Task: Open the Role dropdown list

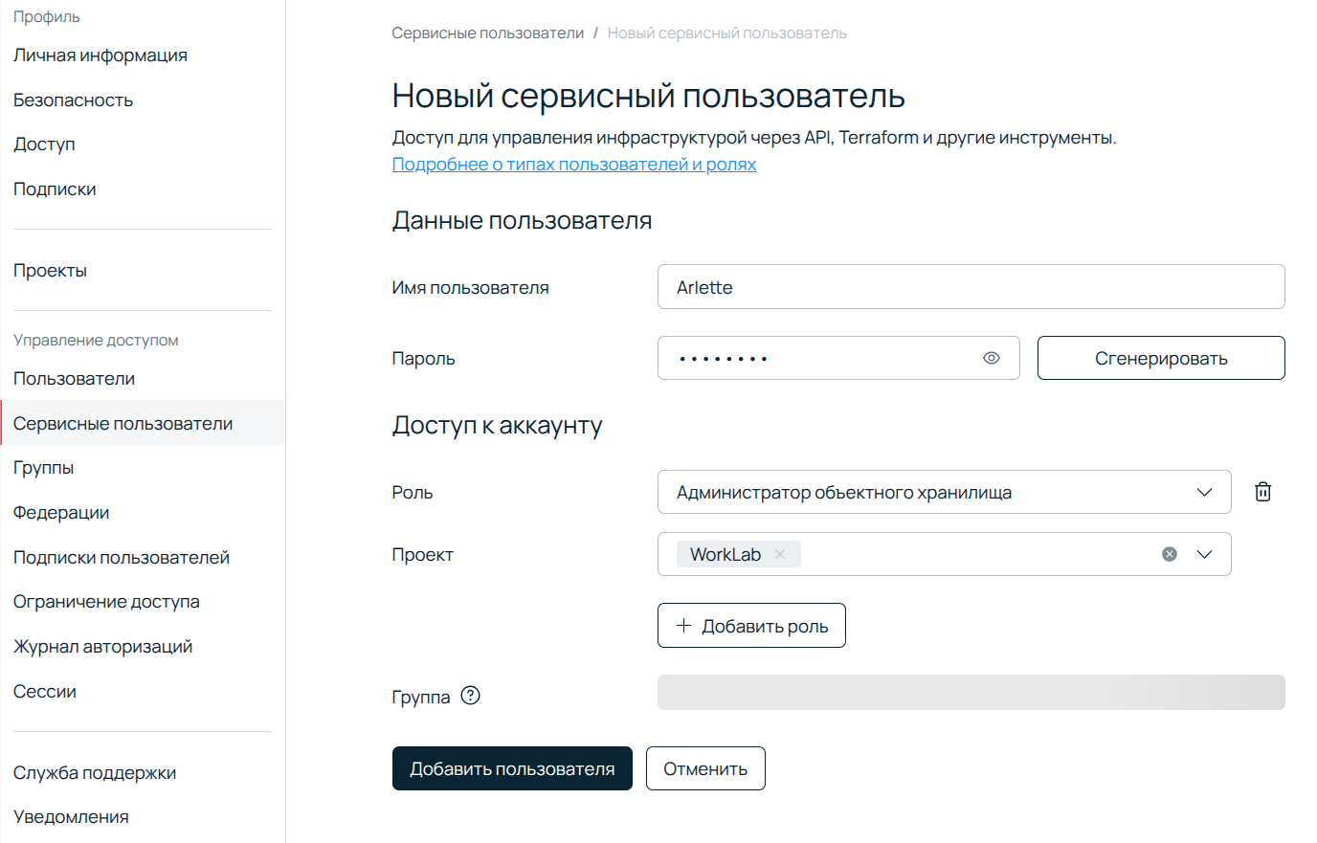Action: (944, 492)
